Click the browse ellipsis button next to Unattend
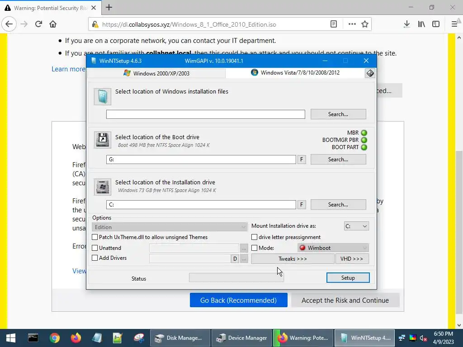Image resolution: width=463 pixels, height=347 pixels. (x=244, y=248)
